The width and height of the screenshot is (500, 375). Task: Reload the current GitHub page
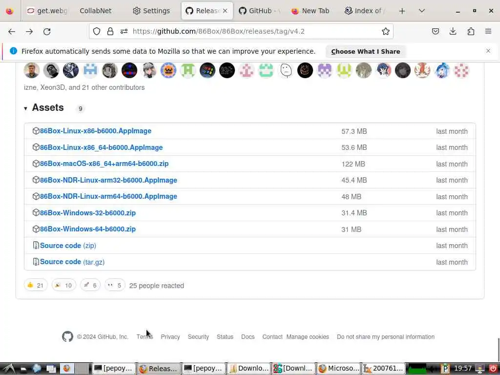[x=47, y=31]
